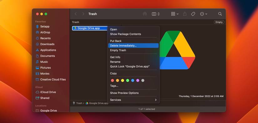This screenshot has height=123, width=258.
Task: Open the Action ellipsis menu
Action: tap(204, 14)
